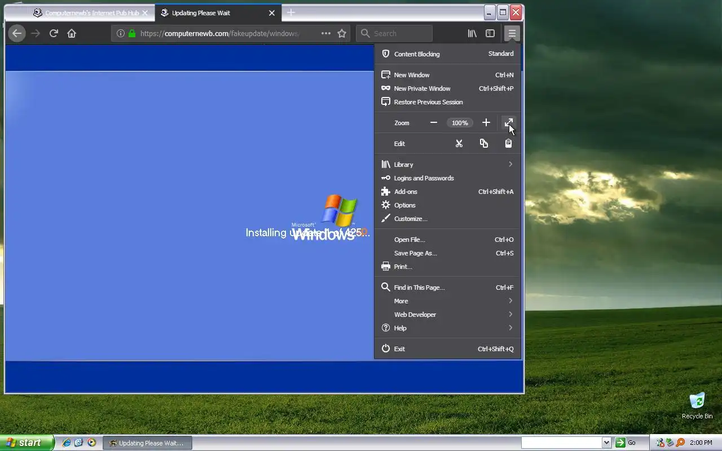
Task: Zoom out with the minus button
Action: [434, 122]
